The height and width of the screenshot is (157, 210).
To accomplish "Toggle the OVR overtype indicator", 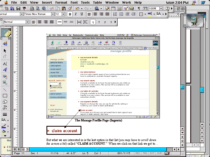I will (159, 153).
